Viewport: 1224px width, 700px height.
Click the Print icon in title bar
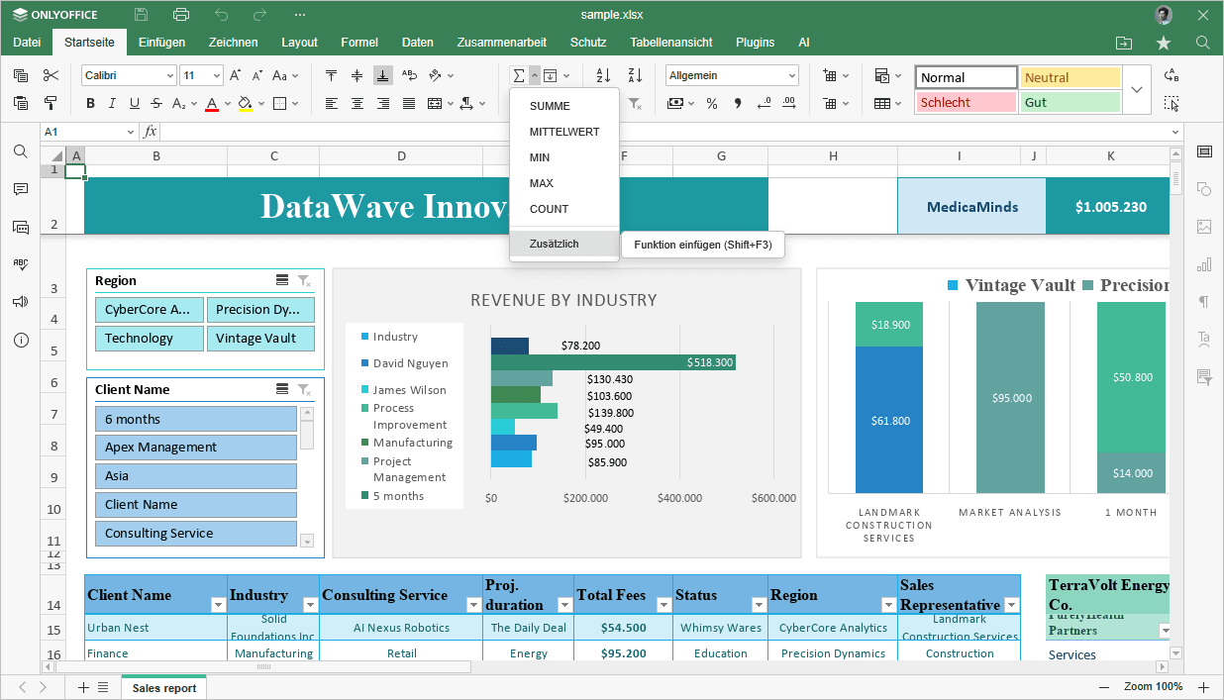click(181, 15)
